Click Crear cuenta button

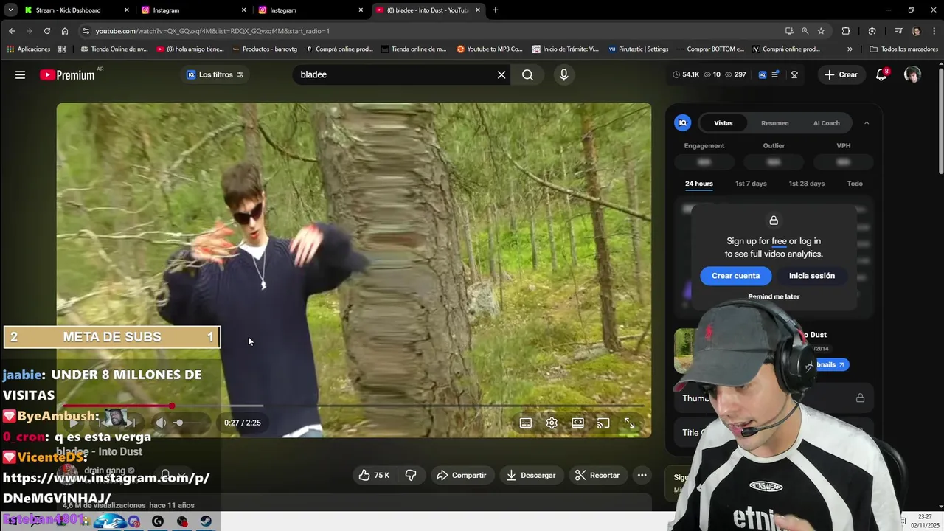tap(735, 276)
